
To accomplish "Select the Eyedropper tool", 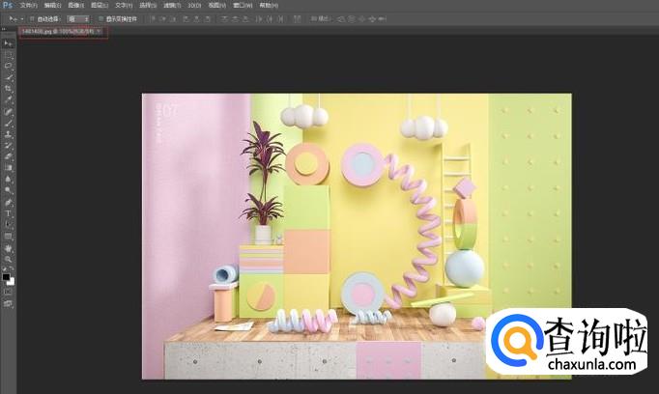I will [x=9, y=99].
